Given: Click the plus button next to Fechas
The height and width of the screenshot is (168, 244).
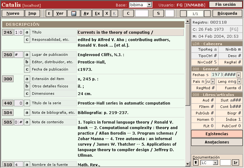Looking at the screenshot, I should (x=238, y=75).
